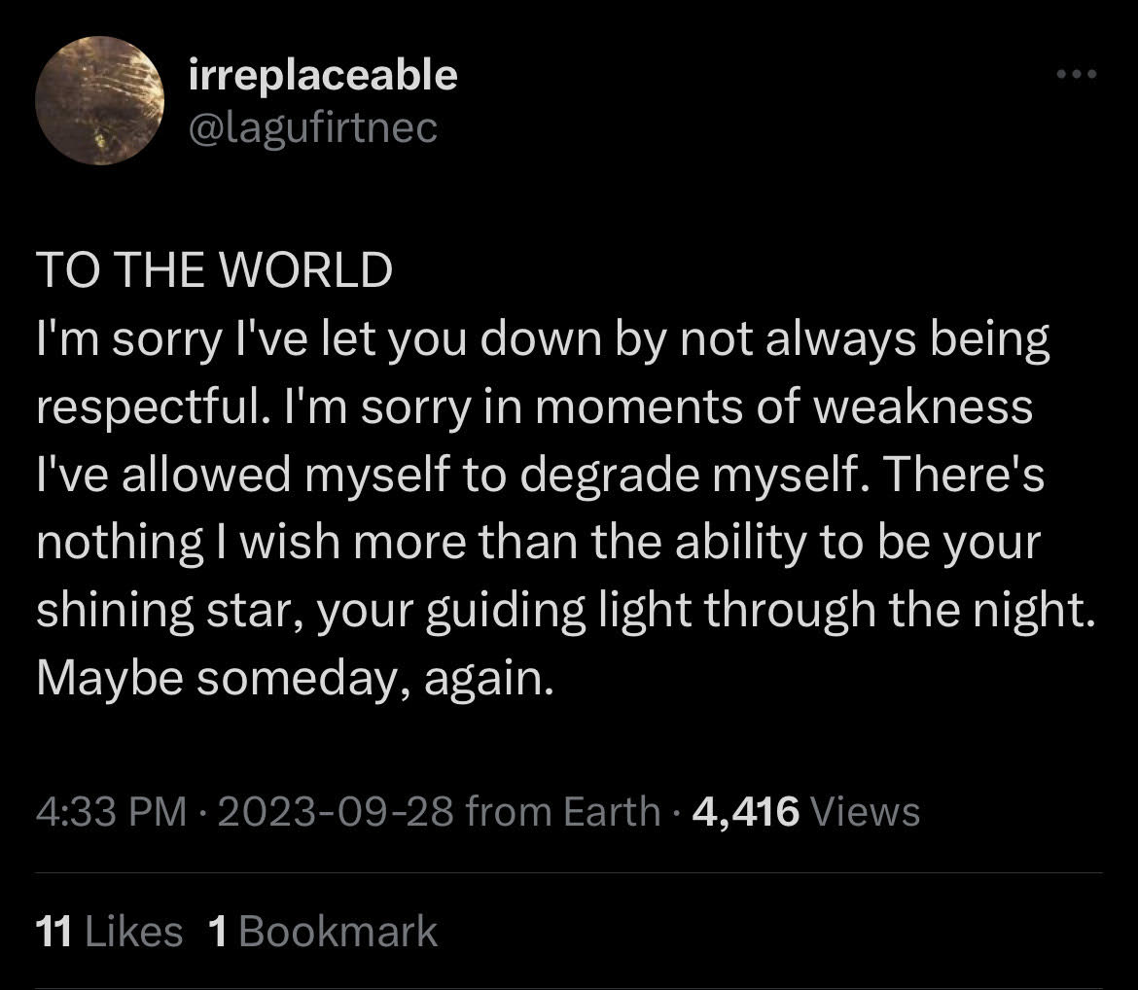Click the number 1 before Bookmark
The height and width of the screenshot is (990, 1138).
(x=218, y=932)
